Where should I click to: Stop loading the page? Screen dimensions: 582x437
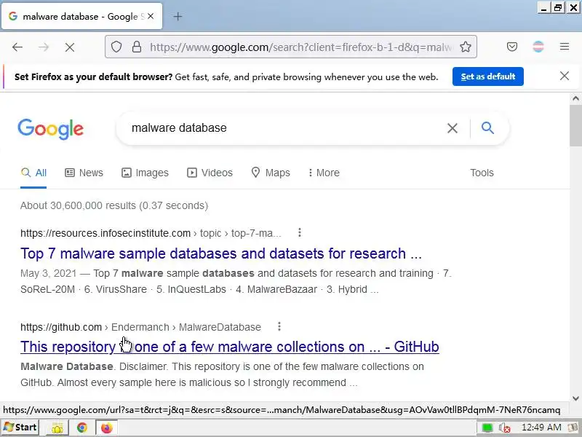(69, 47)
